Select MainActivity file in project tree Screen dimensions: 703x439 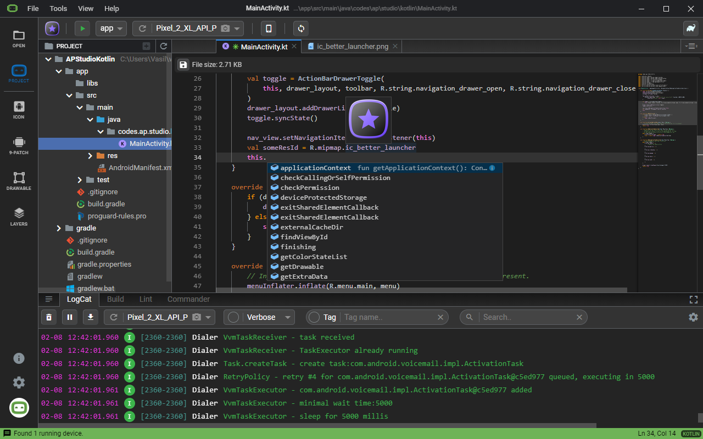(105, 144)
